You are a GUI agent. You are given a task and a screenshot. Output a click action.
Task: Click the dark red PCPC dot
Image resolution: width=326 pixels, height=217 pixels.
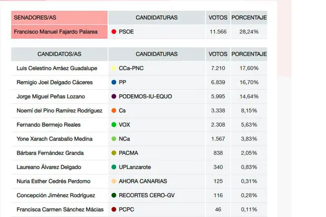click(x=114, y=209)
